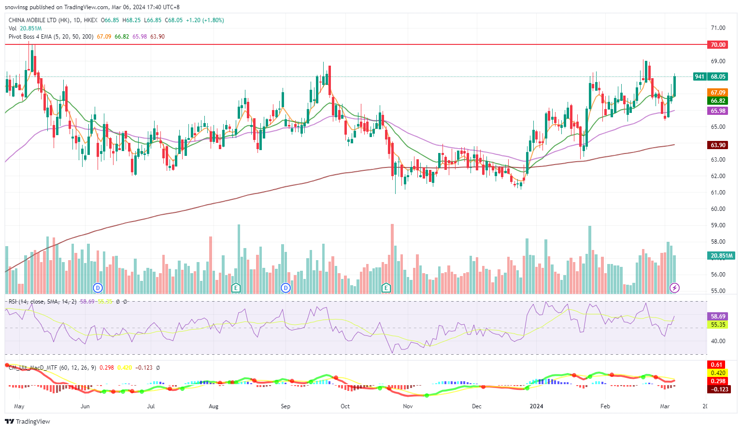
Task: Click the Aug label on time axis
Action: [x=214, y=406]
